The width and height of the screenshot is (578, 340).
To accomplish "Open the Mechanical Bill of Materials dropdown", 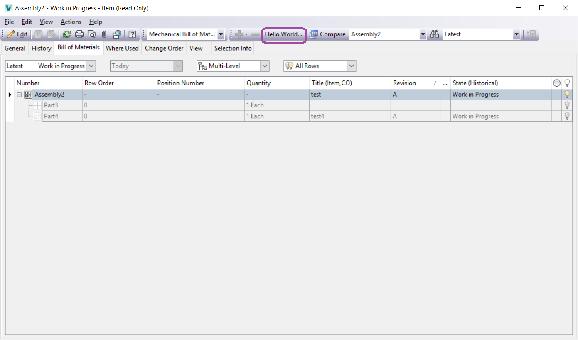I will point(221,34).
